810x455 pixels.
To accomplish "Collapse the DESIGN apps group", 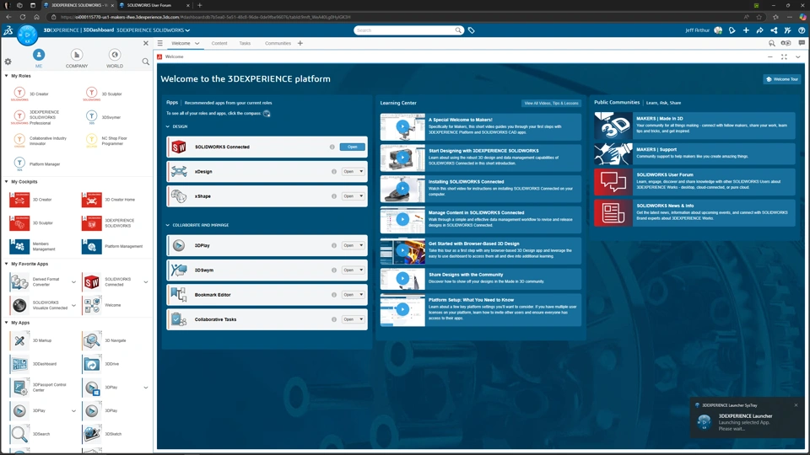I will (x=167, y=126).
